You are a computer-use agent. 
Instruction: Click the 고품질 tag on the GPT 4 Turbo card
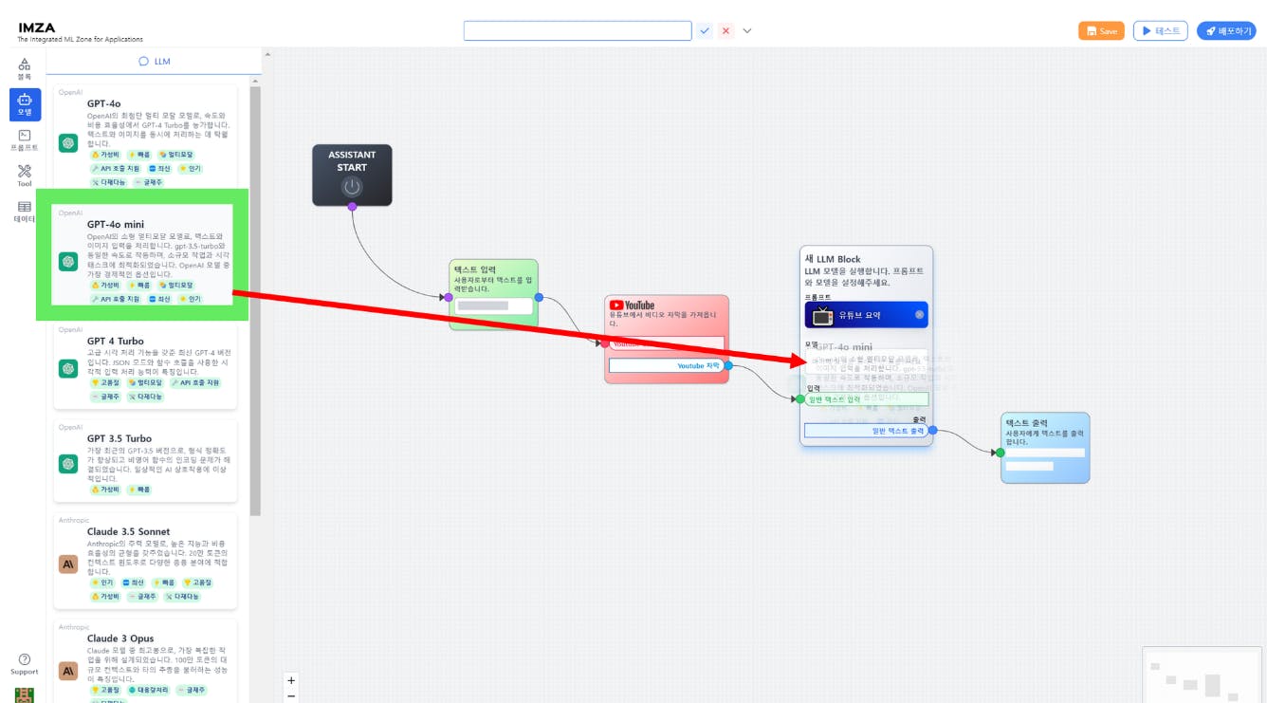point(106,382)
